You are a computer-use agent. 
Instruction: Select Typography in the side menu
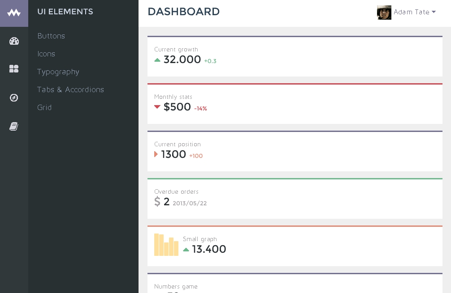click(x=58, y=72)
